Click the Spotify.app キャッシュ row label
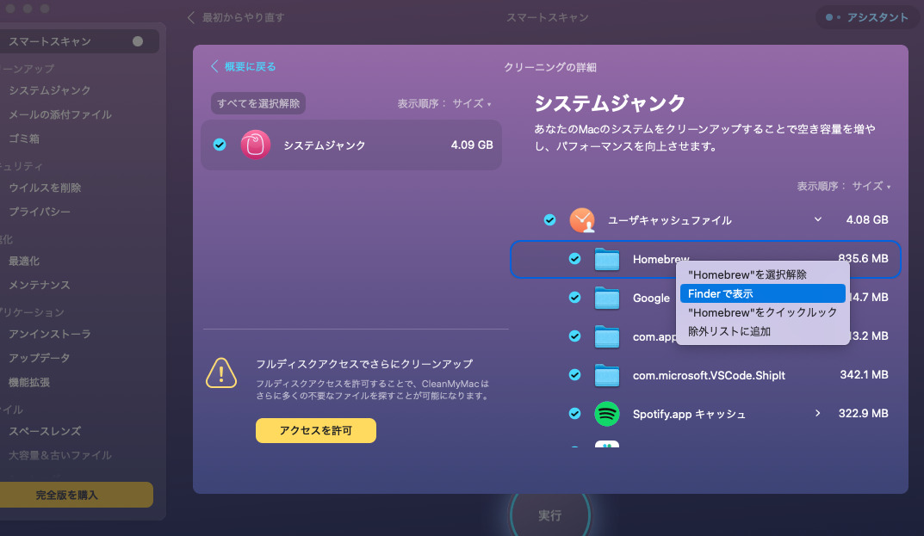This screenshot has height=536, width=924. 689,414
